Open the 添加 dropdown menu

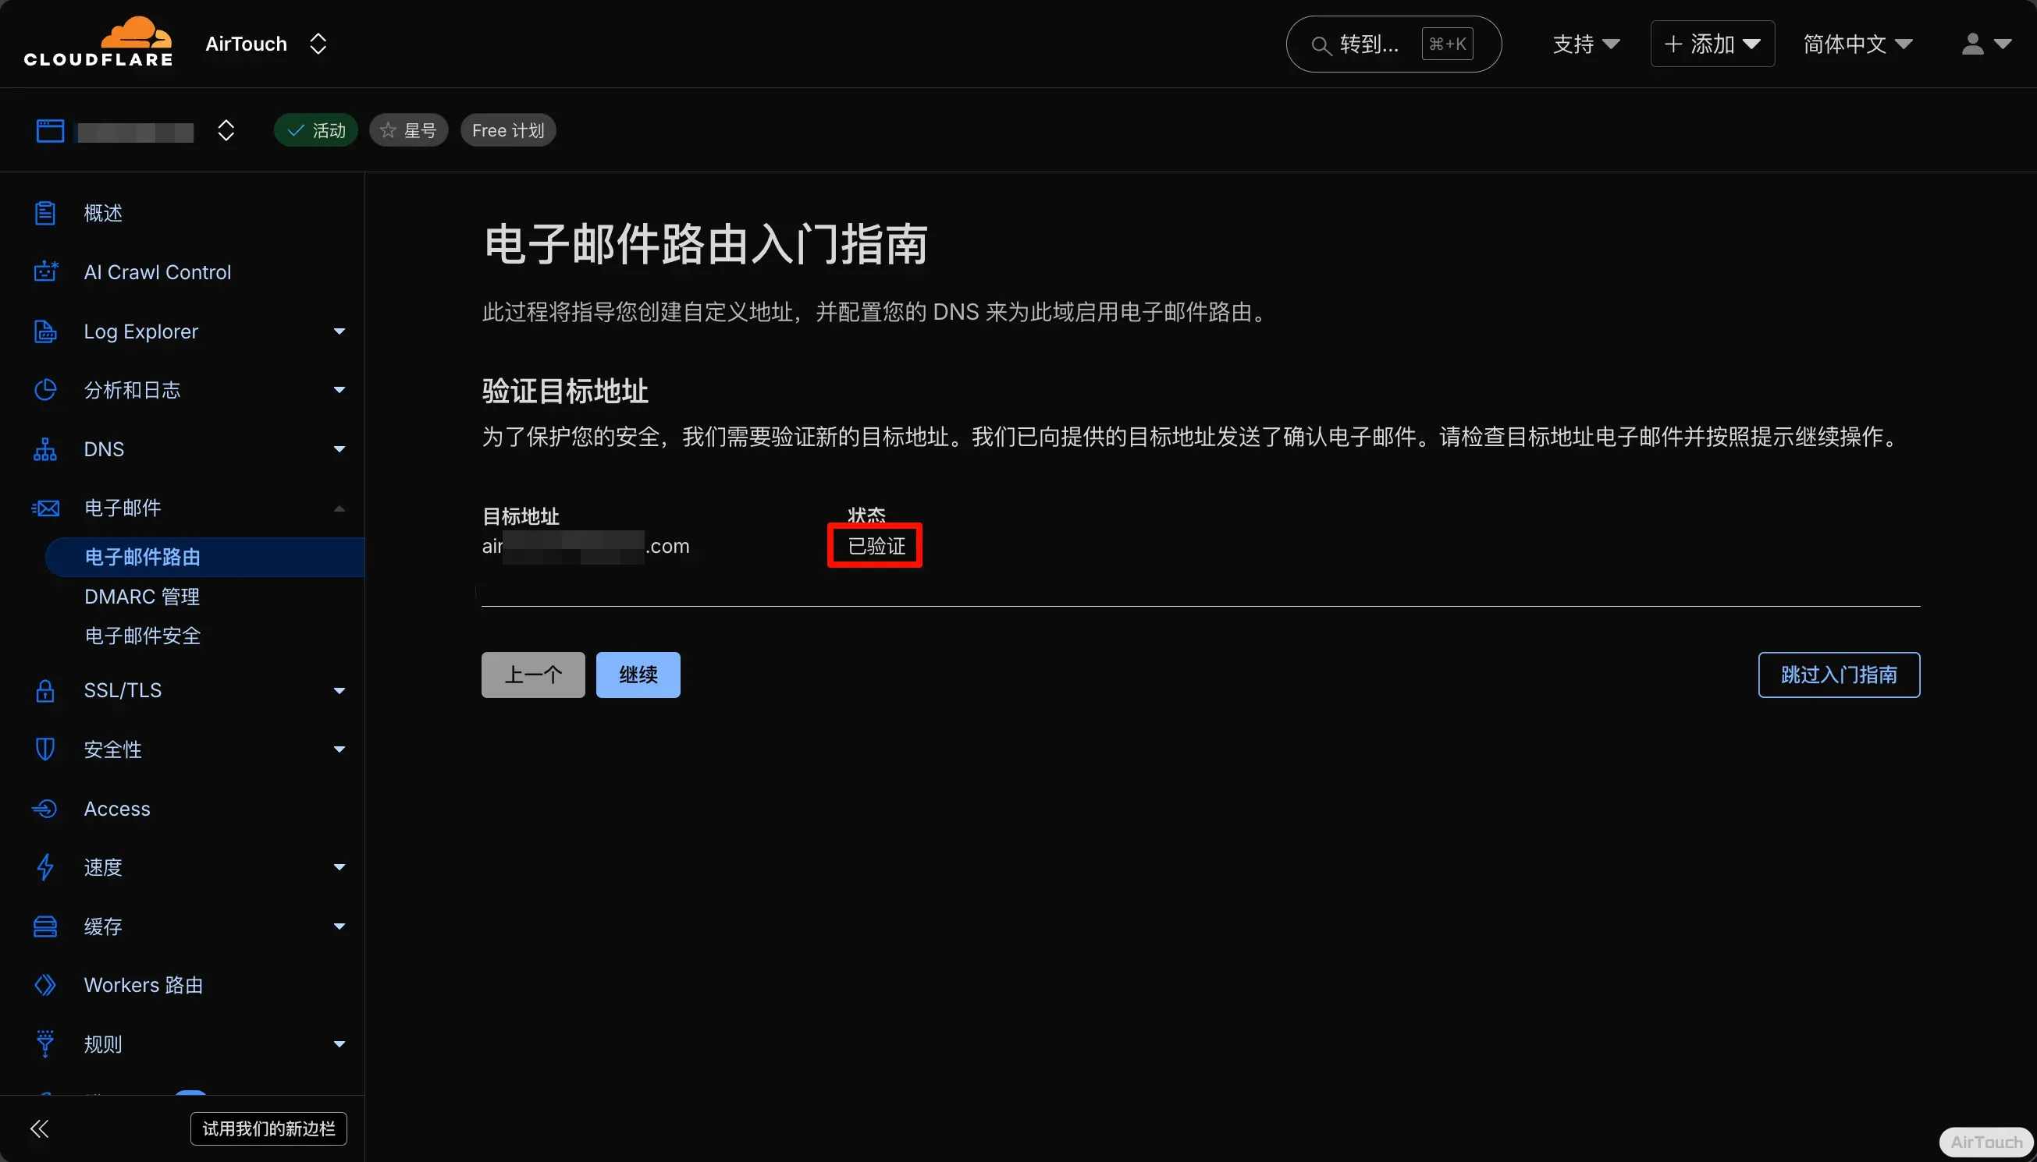click(x=1712, y=44)
